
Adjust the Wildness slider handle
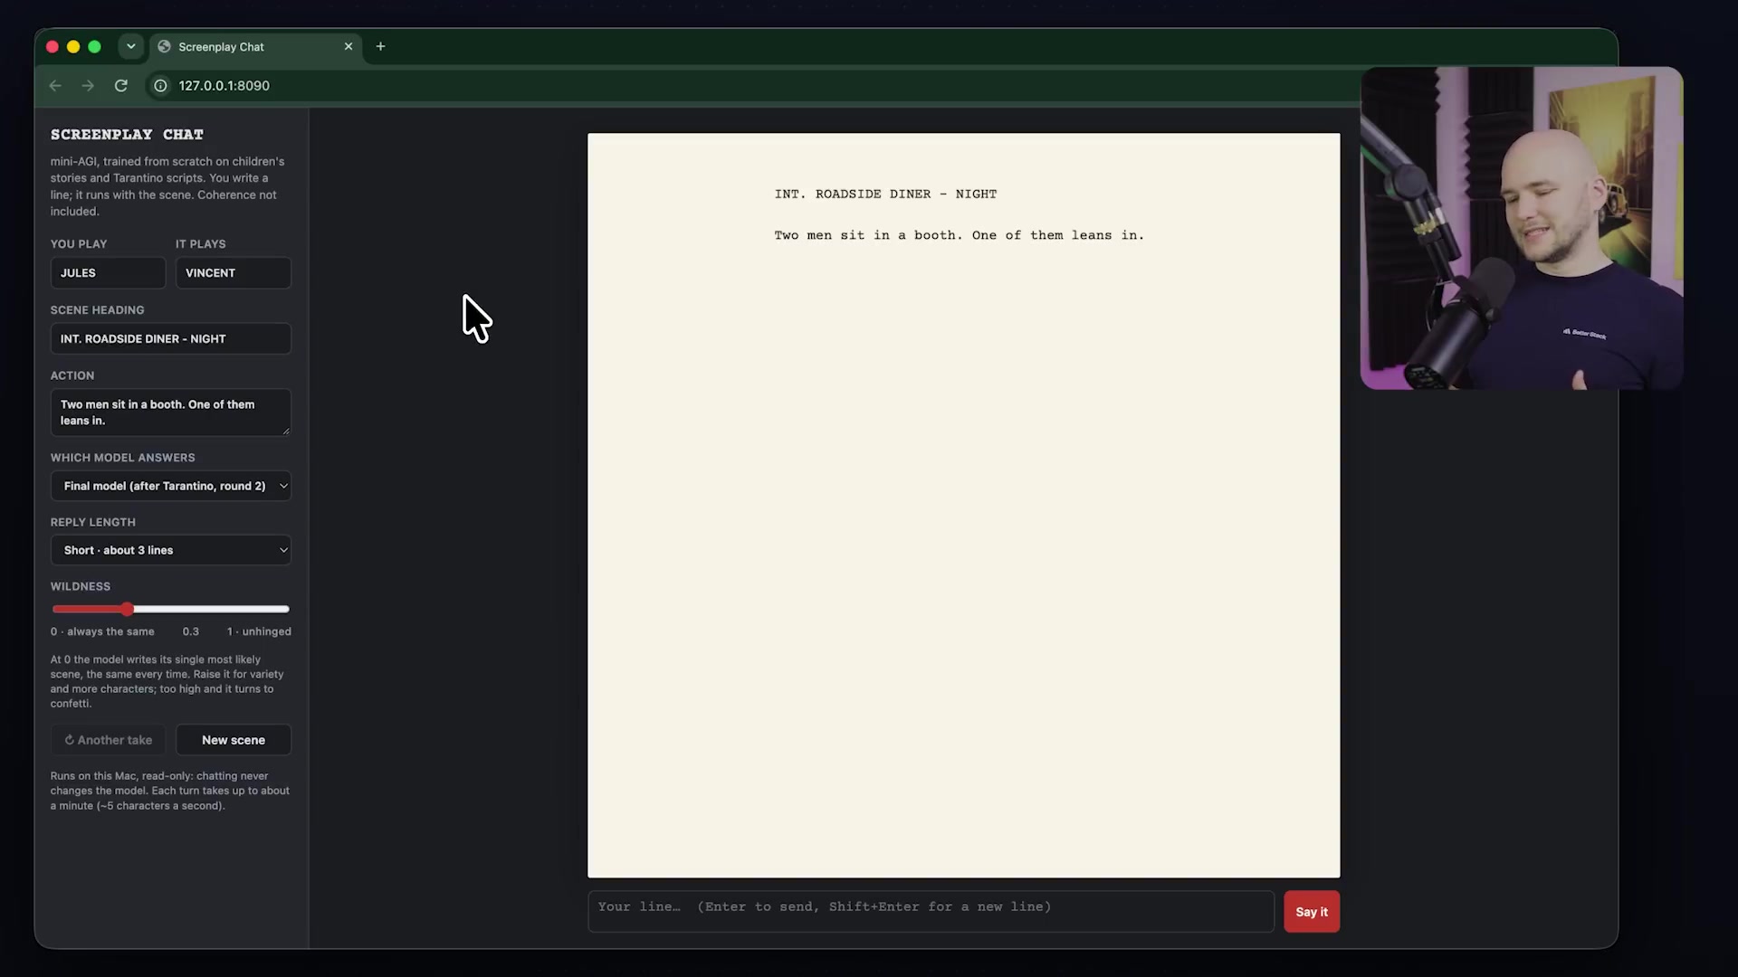[127, 609]
